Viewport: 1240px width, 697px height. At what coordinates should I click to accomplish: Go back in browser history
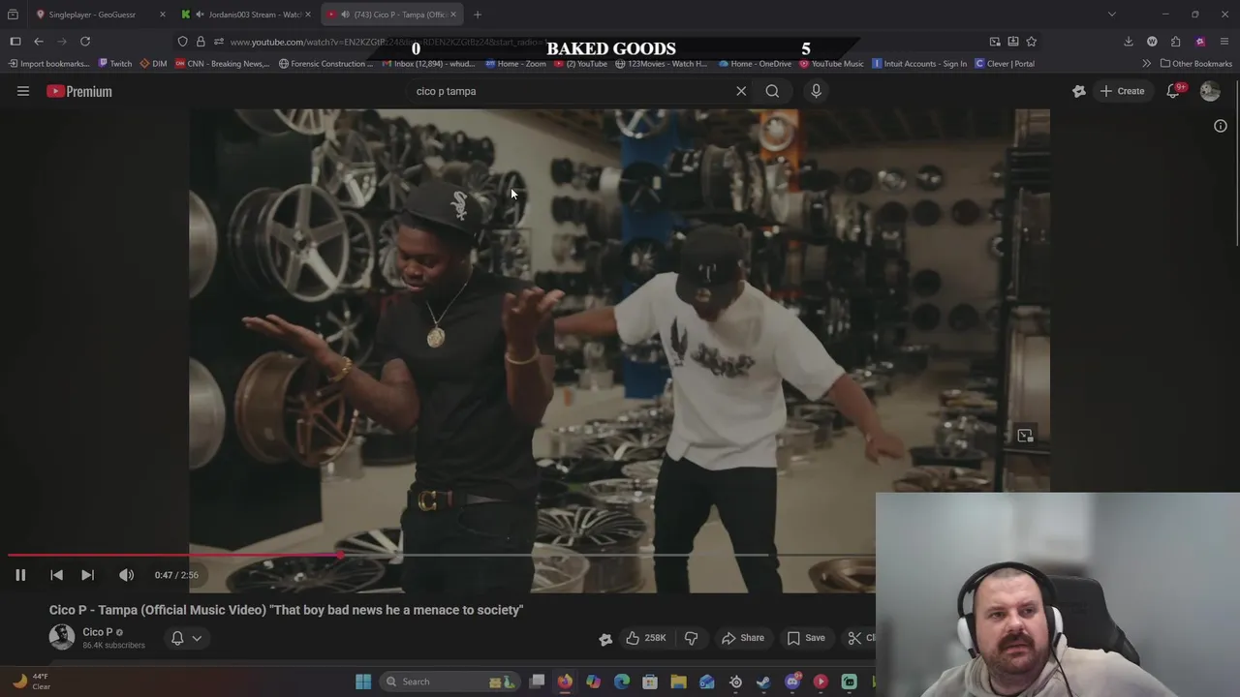(x=39, y=42)
